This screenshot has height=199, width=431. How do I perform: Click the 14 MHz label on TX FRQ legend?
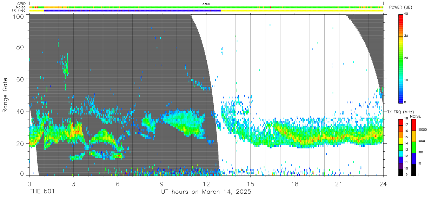(406, 144)
